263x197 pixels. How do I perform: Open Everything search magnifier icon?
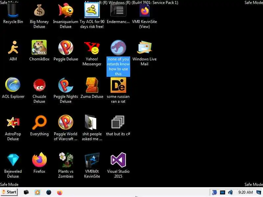39,122
